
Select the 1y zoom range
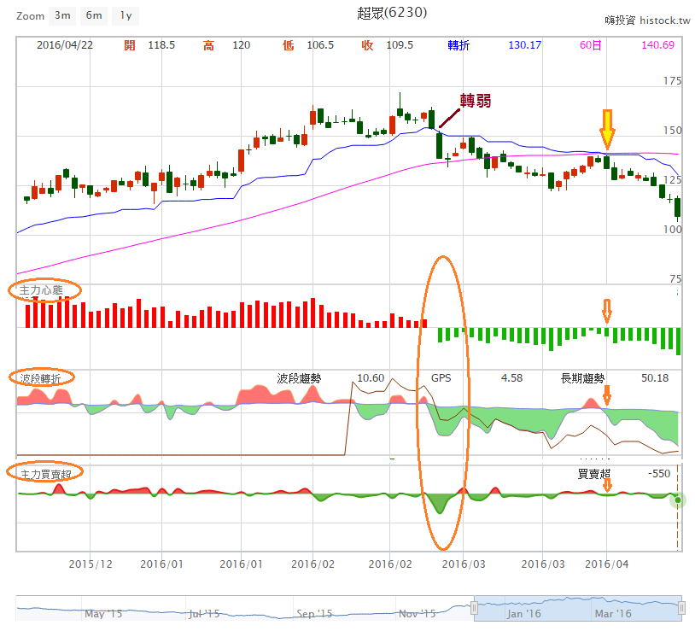(x=126, y=15)
